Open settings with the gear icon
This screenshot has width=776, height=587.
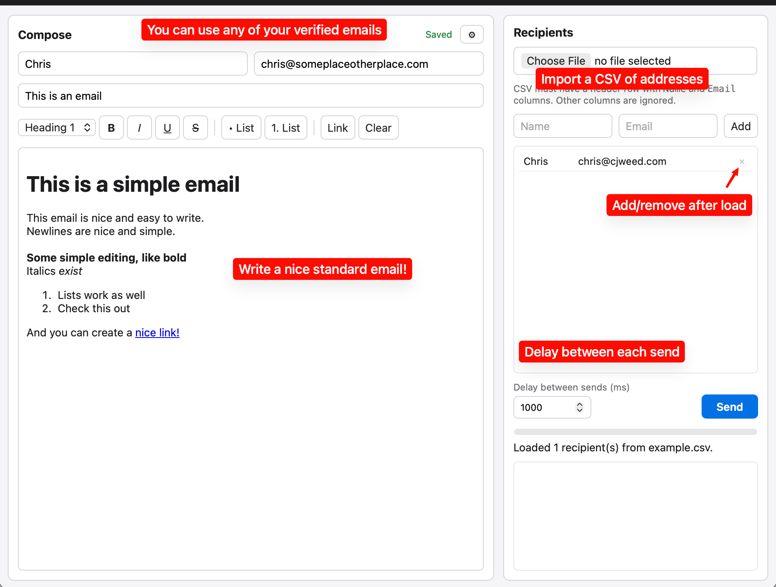click(x=472, y=35)
